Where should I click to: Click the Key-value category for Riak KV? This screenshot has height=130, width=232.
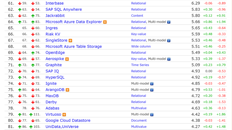[139, 34]
